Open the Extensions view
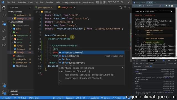This screenshot has height=100, width=177. [x=4, y=38]
